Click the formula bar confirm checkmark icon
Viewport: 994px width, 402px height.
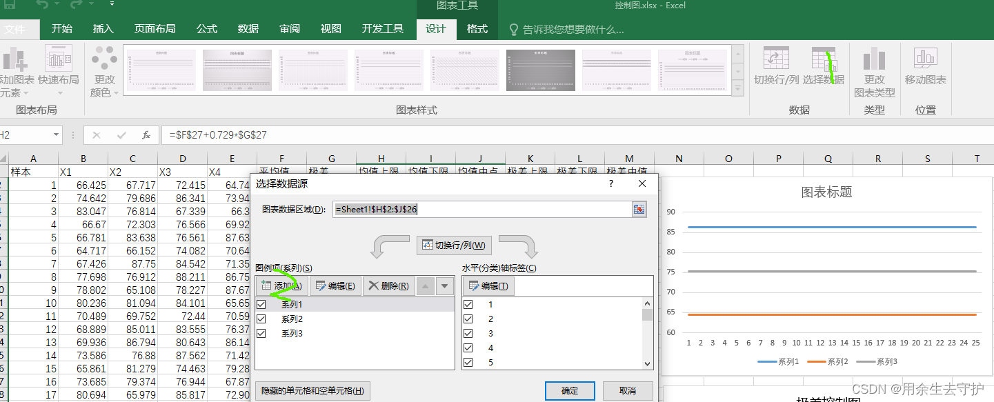[121, 135]
